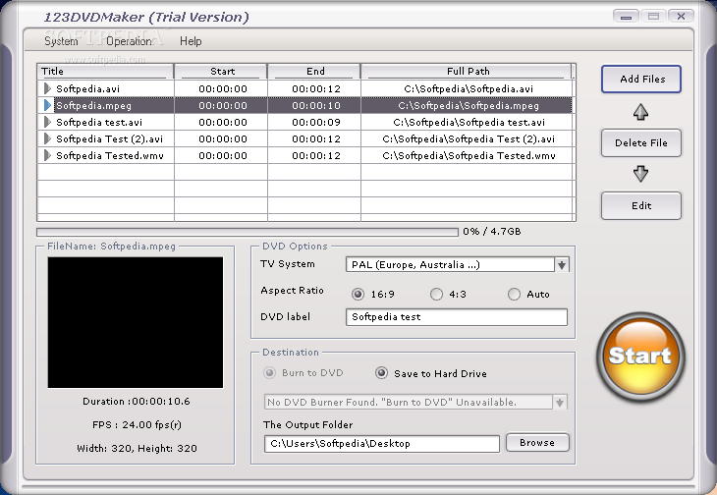Viewport: 717px width, 495px height.
Task: Click the DVD label input field
Action: click(457, 317)
